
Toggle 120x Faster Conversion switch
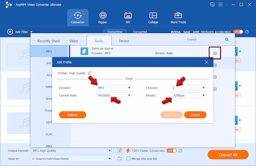tap(172, 151)
